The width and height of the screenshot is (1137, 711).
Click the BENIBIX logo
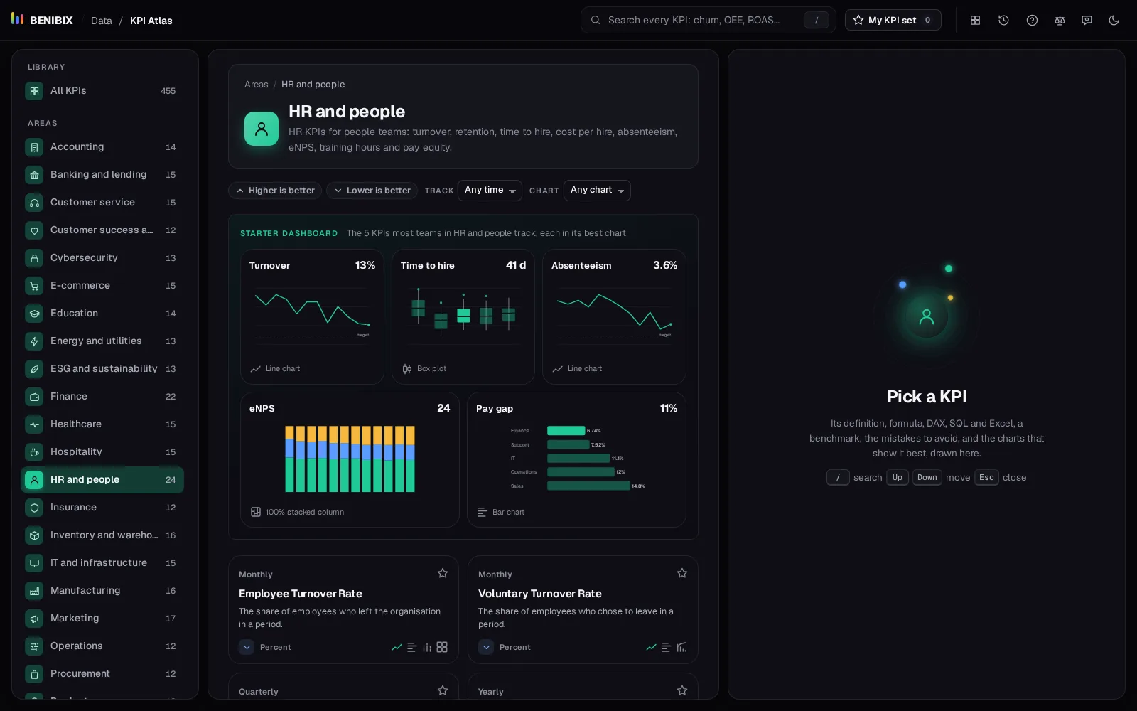(43, 20)
